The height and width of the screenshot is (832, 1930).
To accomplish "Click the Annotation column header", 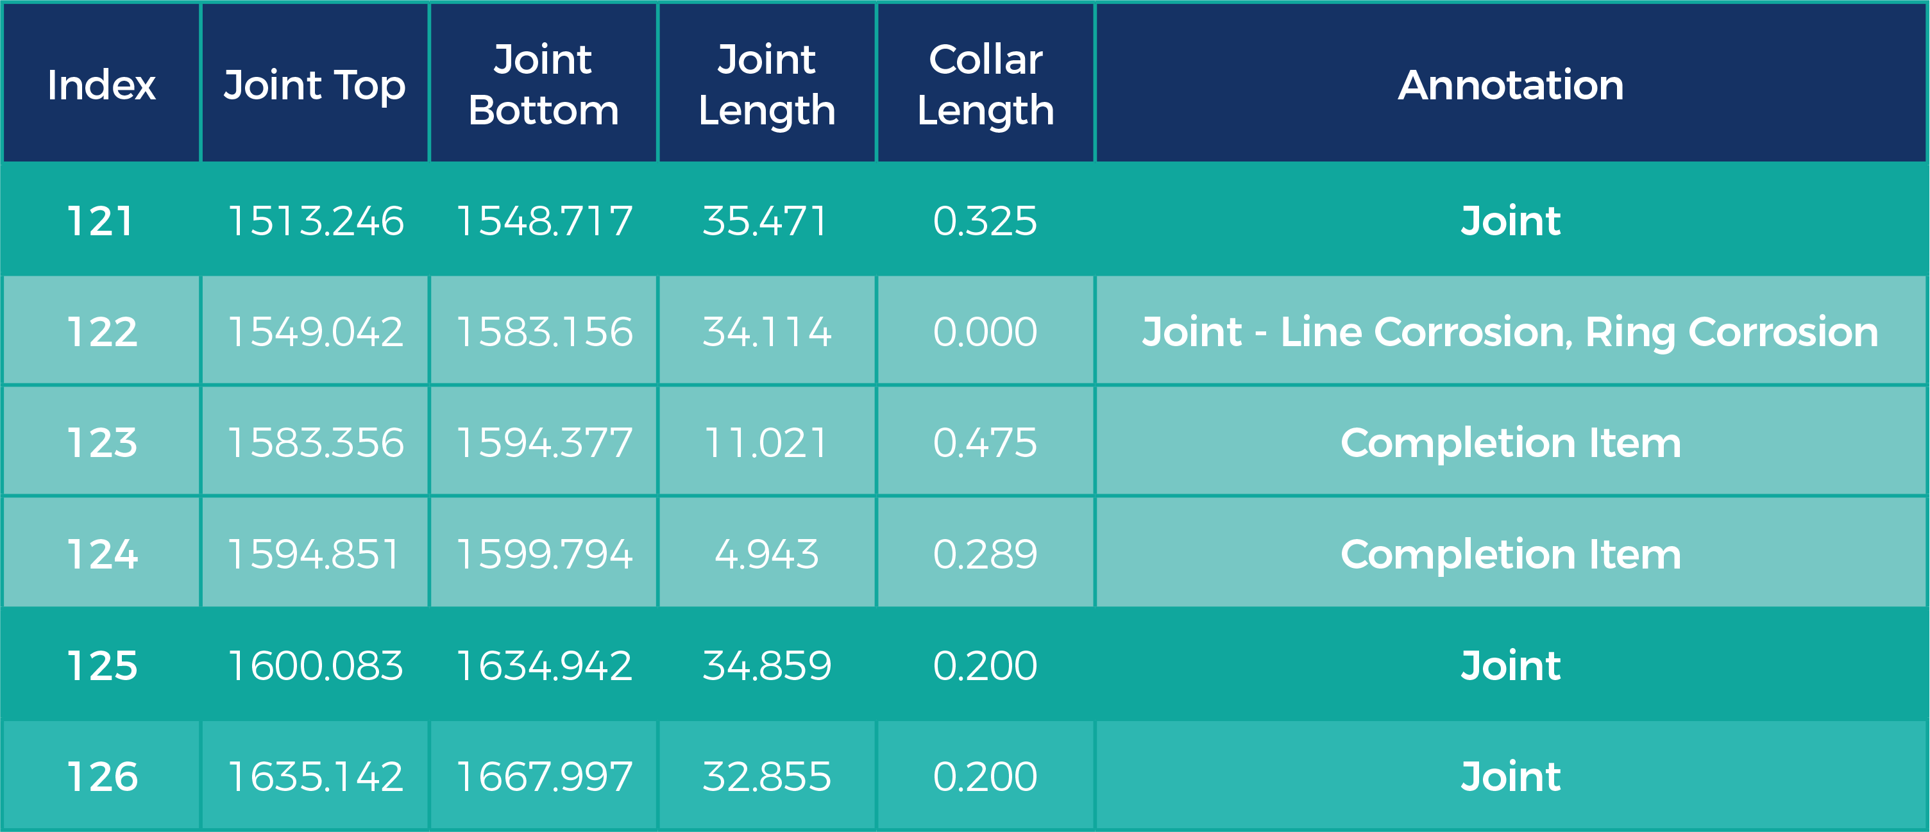I will (x=1511, y=84).
